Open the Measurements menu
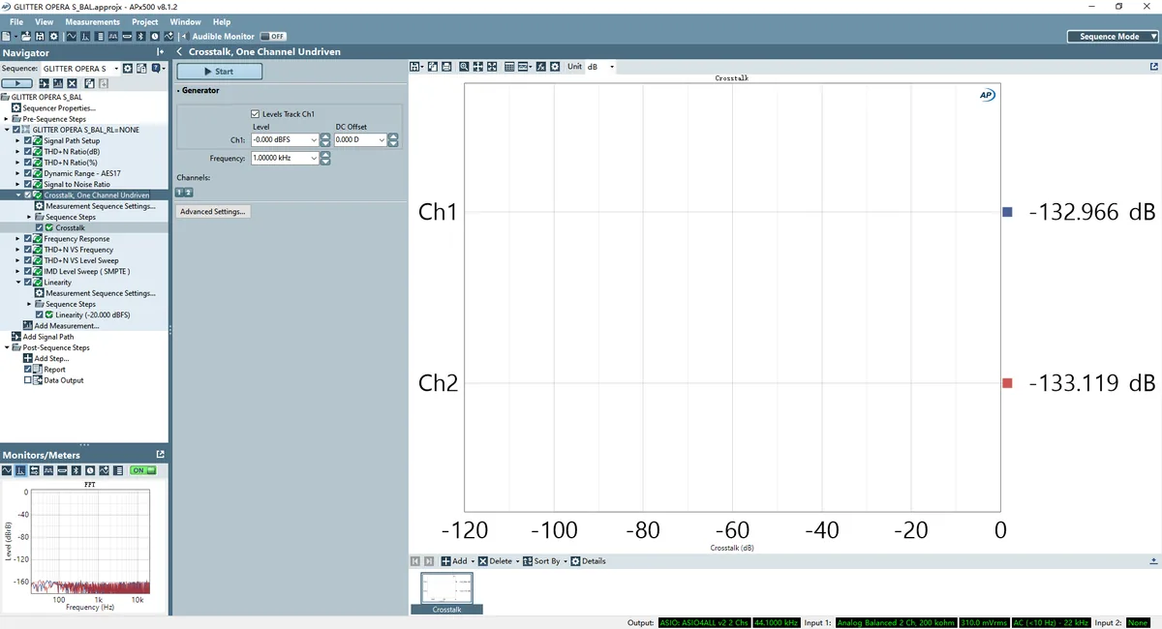The image size is (1162, 629). click(93, 21)
